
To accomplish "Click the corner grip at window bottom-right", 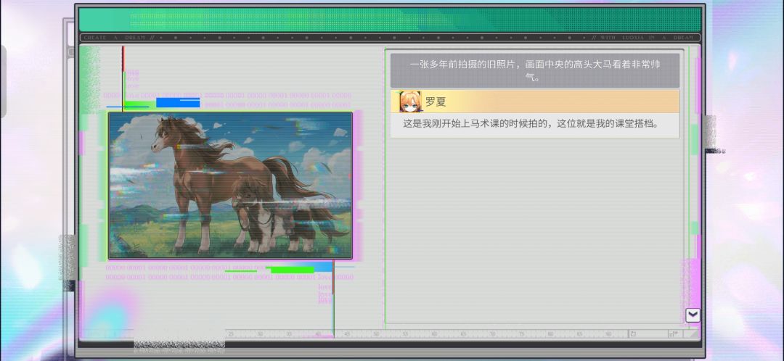I will (x=693, y=333).
